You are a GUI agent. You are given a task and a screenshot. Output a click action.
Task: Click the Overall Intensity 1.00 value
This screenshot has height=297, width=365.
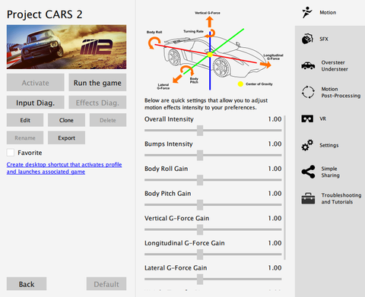(275, 119)
